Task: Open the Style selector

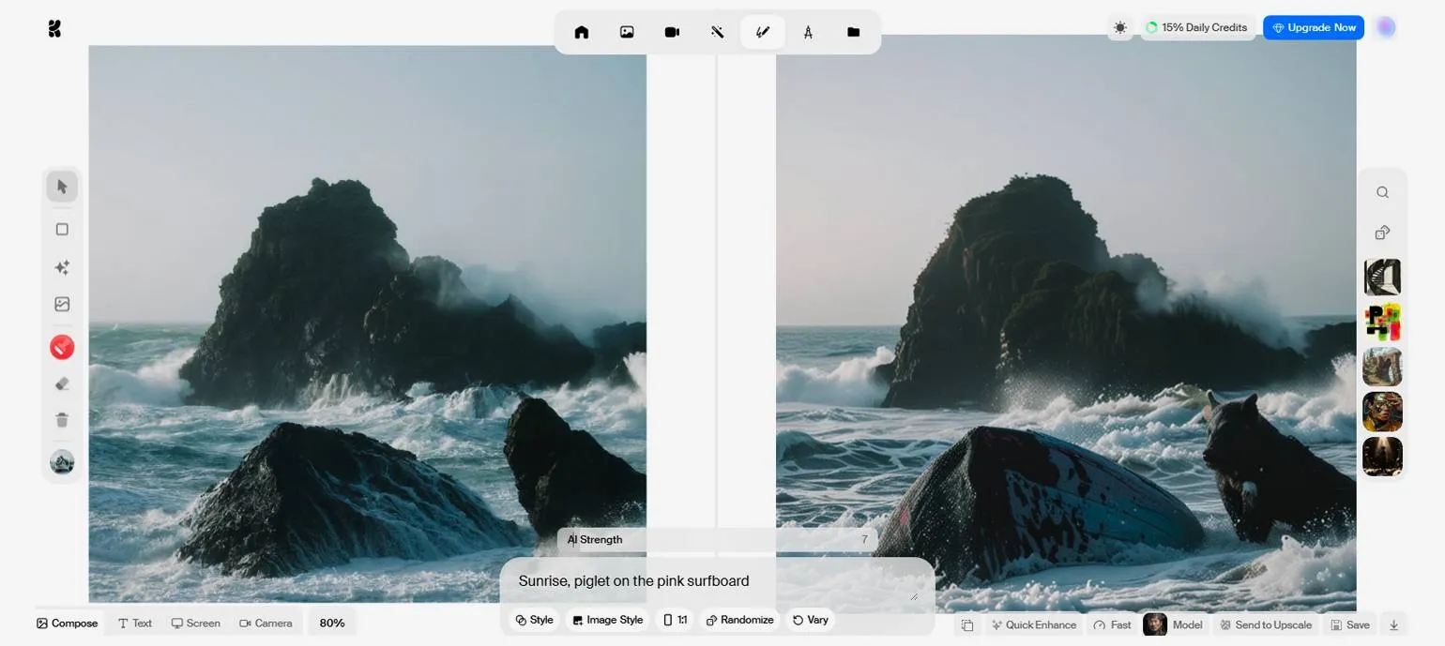Action: pyautogui.click(x=534, y=620)
